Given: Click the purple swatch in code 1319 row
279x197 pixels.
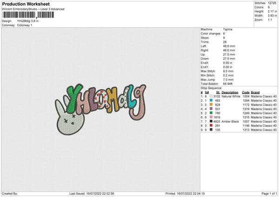Looking at the screenshot, I should tap(211, 109).
